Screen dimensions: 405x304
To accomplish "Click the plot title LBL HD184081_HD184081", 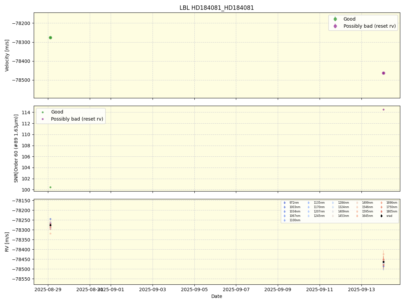I will click(217, 8).
